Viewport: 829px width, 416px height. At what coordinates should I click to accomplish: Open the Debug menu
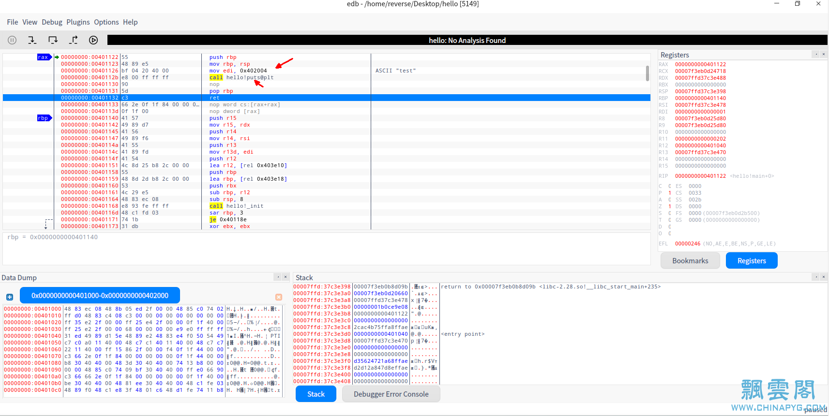tap(52, 22)
